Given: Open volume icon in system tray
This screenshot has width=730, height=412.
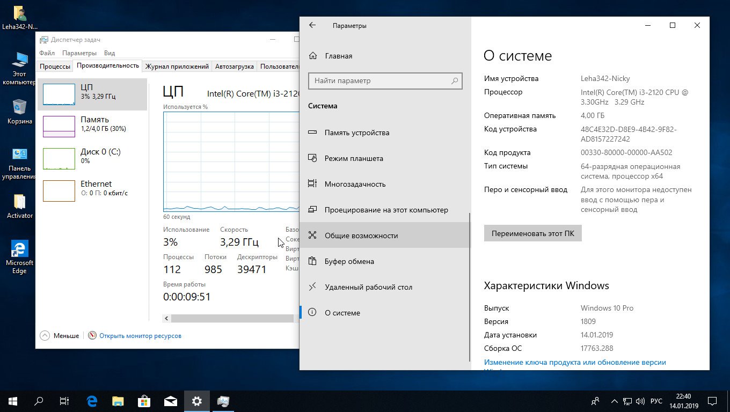Looking at the screenshot, I should click(x=640, y=401).
